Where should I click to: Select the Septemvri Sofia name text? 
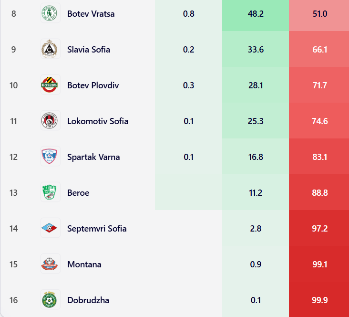pos(97,229)
